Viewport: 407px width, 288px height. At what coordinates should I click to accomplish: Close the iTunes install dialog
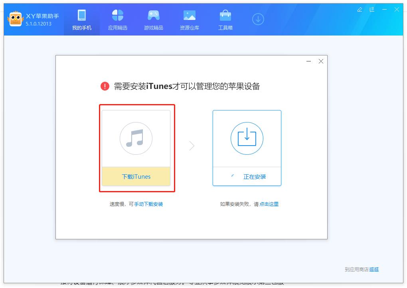pyautogui.click(x=321, y=61)
